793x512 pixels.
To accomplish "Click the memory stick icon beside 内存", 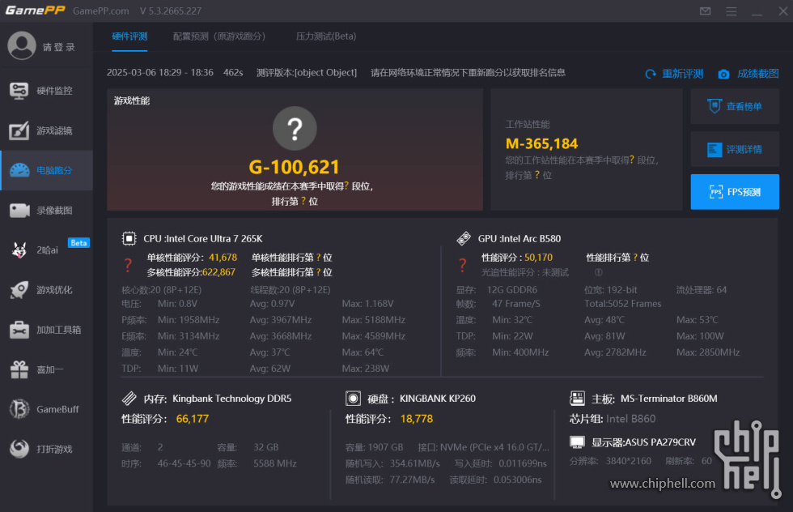I will click(129, 399).
